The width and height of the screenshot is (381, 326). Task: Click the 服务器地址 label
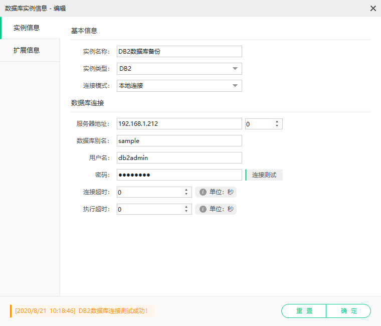tap(93, 124)
